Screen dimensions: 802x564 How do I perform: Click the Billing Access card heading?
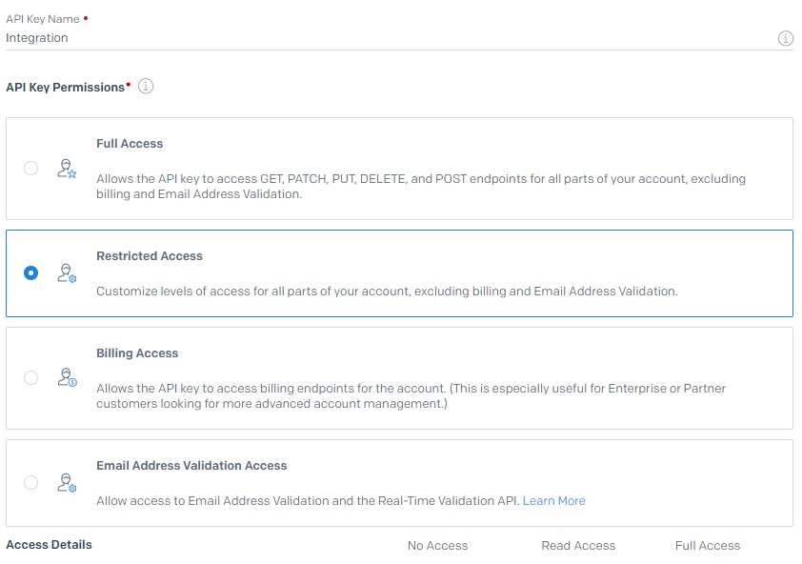pyautogui.click(x=137, y=353)
